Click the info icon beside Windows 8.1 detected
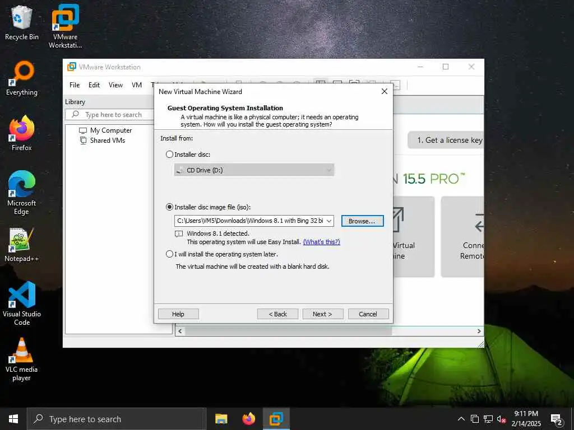 click(179, 233)
